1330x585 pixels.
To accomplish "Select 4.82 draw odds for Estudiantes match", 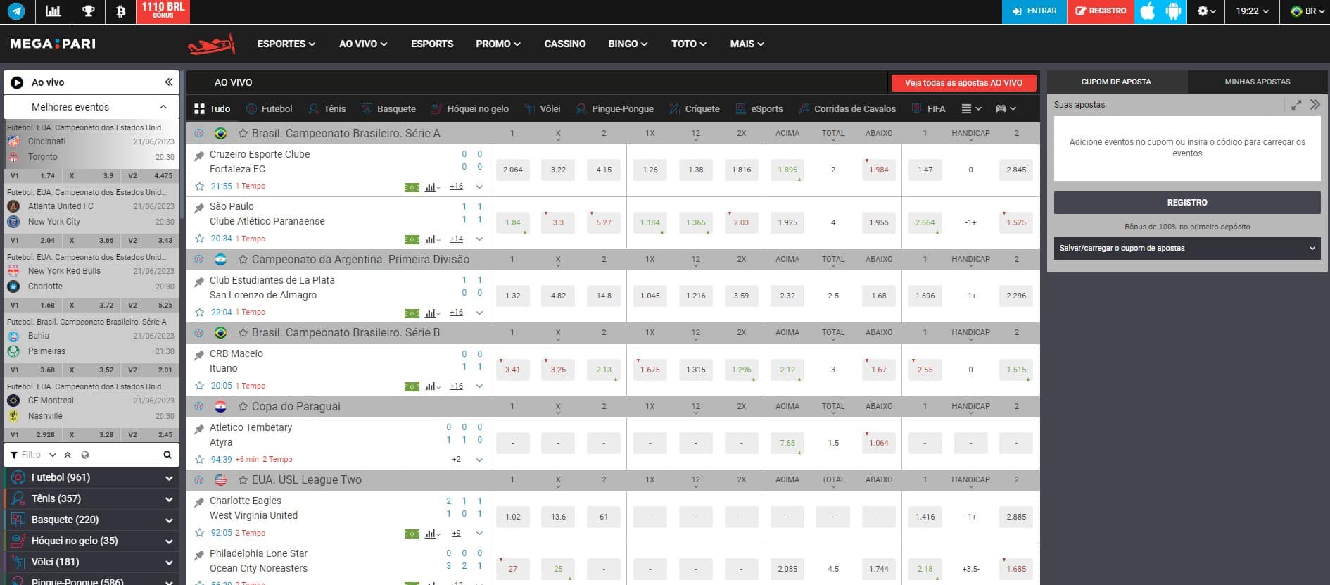I will (558, 296).
